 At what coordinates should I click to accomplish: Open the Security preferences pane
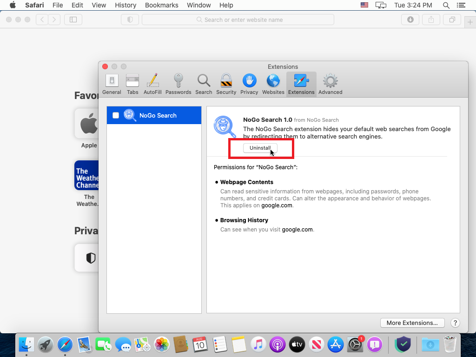coord(226,85)
